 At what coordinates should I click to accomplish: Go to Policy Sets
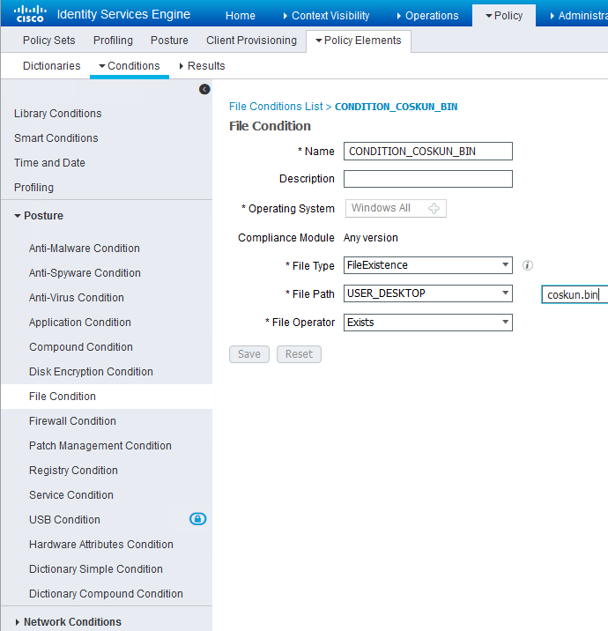click(x=49, y=41)
